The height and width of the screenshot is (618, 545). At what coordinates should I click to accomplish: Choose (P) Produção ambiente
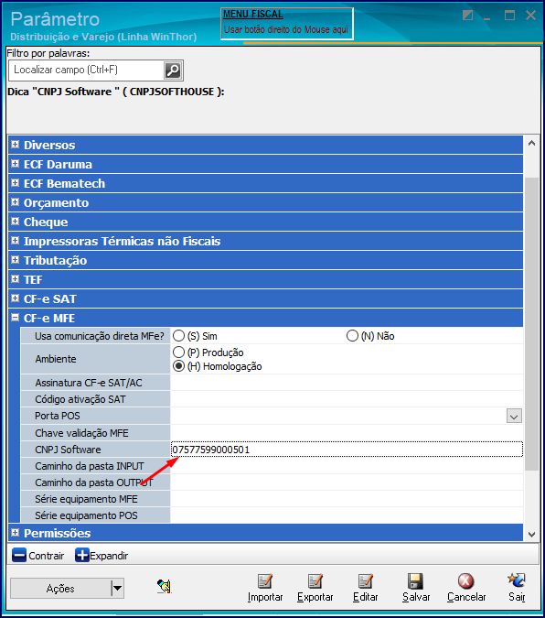tap(178, 352)
